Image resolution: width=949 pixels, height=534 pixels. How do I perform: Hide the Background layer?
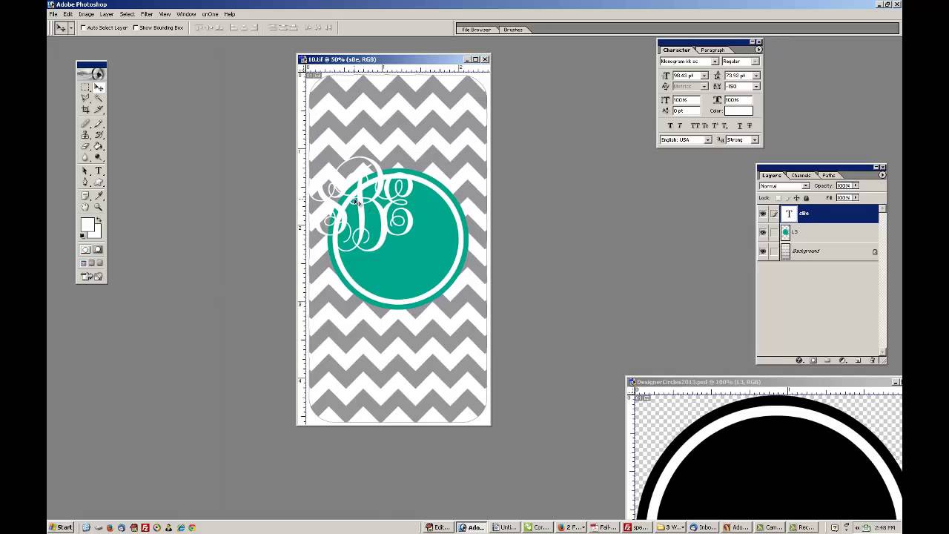763,251
